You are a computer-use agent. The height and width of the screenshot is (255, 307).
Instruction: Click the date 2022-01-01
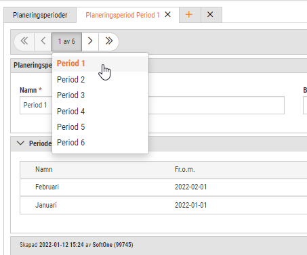(190, 205)
